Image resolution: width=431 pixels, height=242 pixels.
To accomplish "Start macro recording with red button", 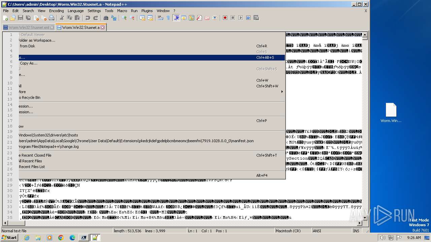I will (225, 18).
